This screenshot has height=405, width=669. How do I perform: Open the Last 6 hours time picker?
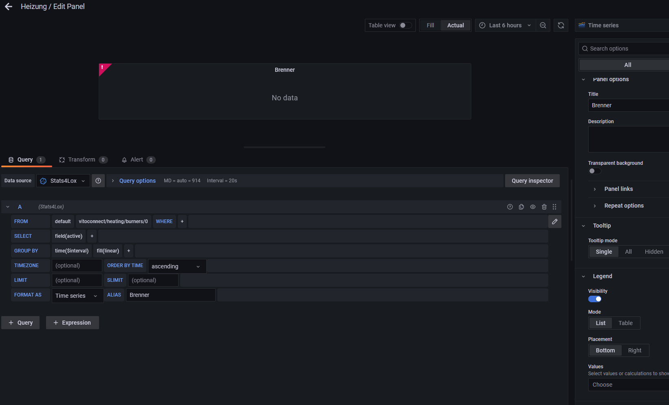point(505,25)
